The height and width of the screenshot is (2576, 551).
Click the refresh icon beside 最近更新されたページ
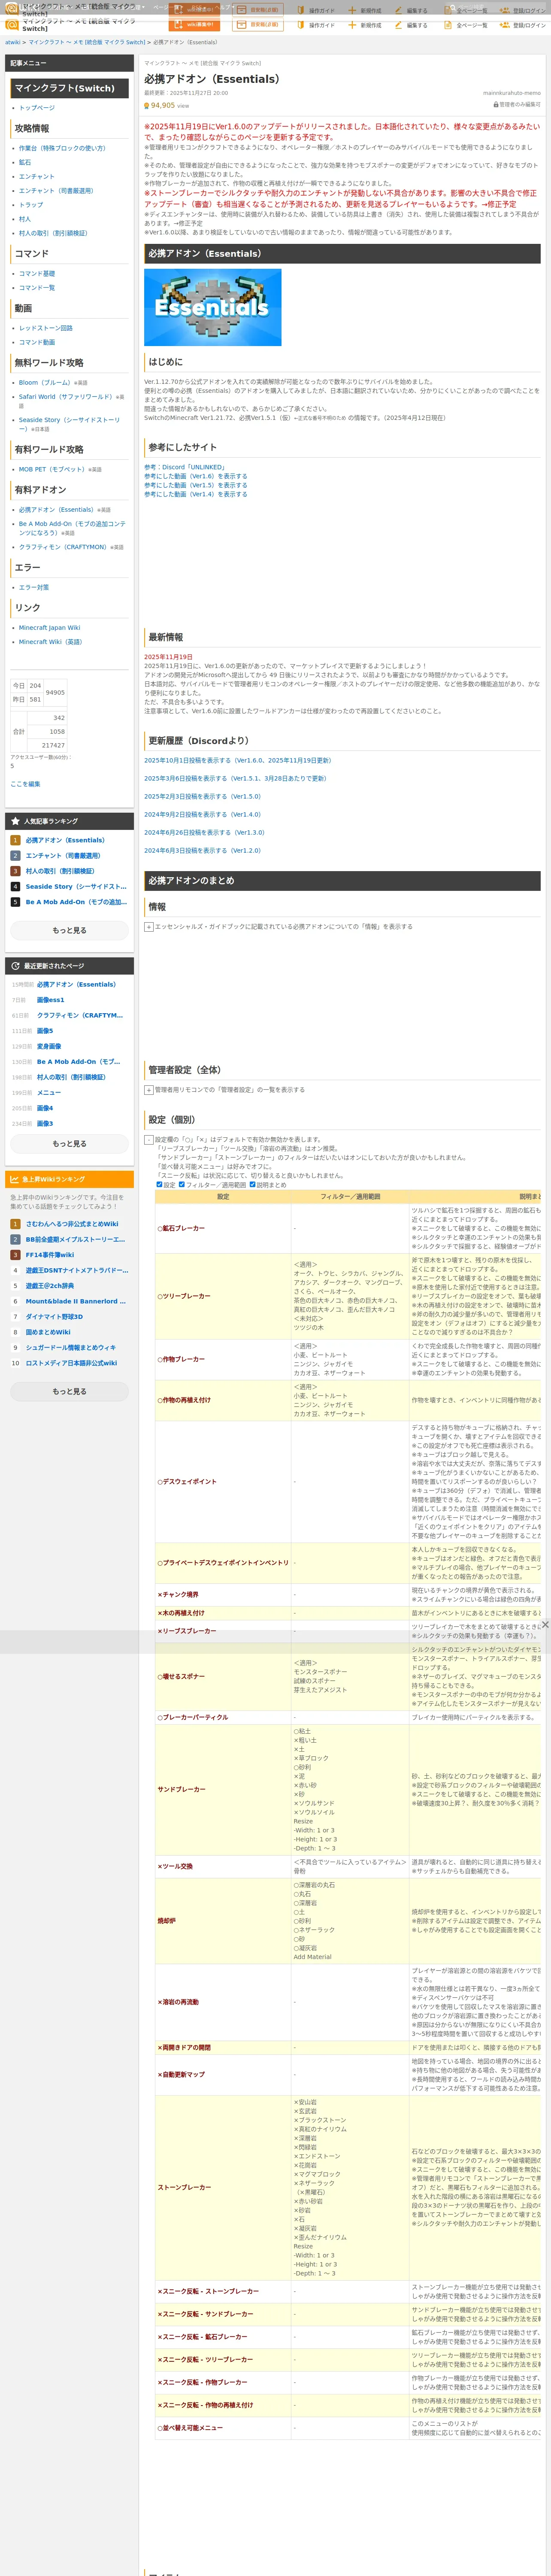[15, 966]
